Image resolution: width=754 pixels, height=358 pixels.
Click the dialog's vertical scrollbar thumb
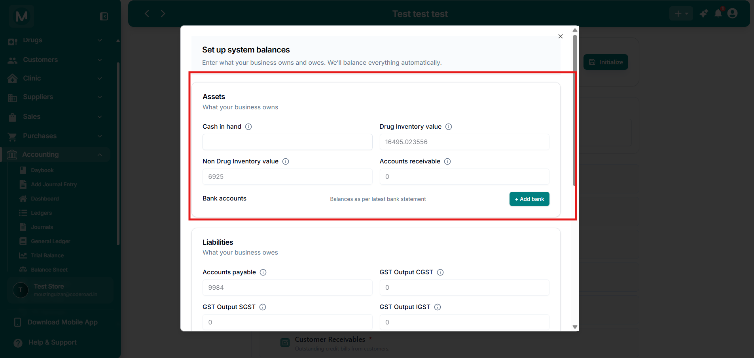575,110
